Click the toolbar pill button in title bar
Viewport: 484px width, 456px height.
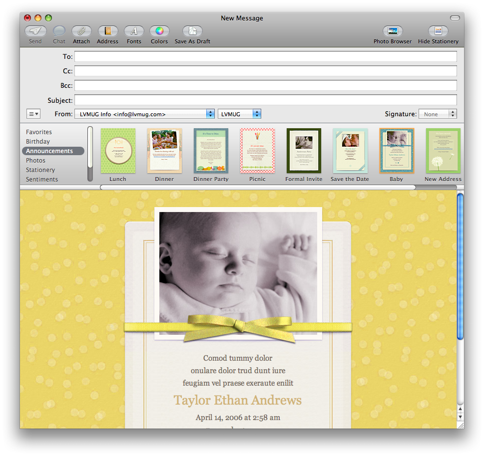pos(455,18)
